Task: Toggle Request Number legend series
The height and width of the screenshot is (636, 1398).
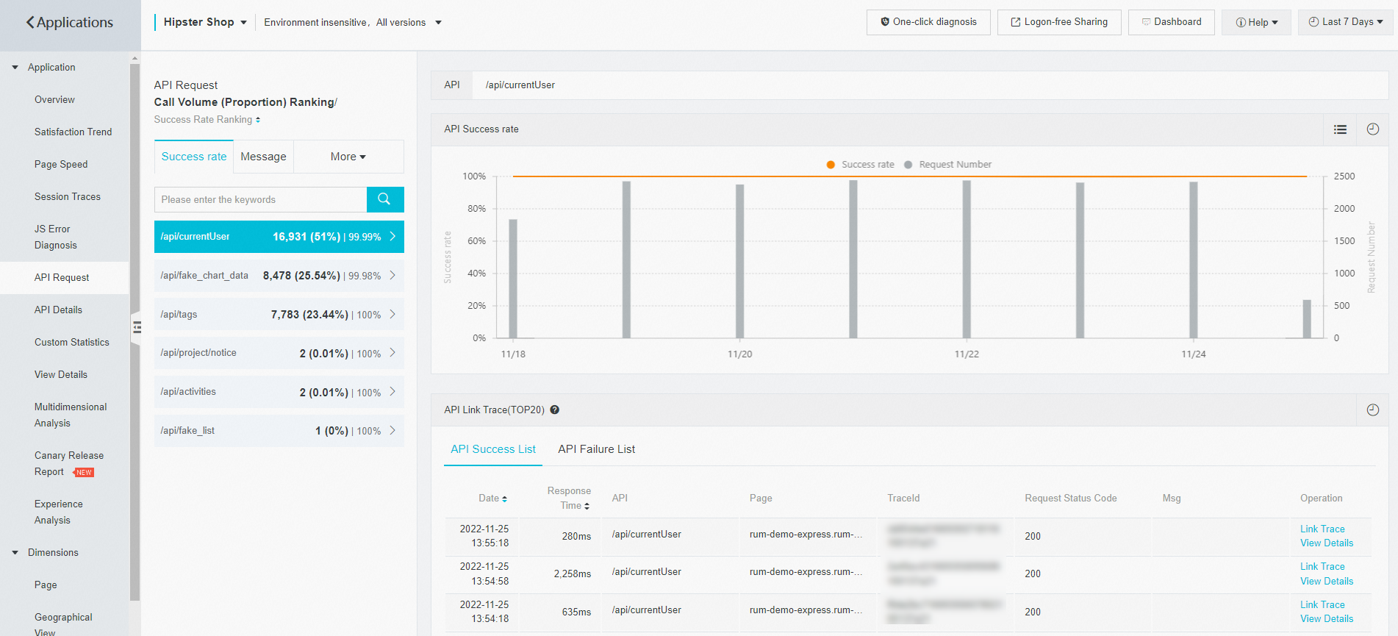Action: point(947,165)
